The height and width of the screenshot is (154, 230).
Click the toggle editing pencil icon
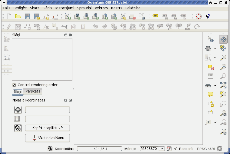click(9, 26)
